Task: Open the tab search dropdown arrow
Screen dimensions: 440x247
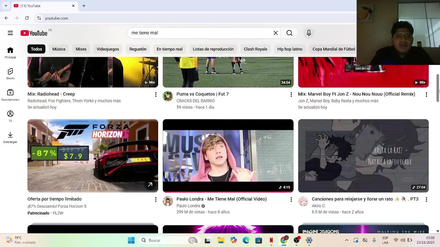Action: tap(5, 6)
